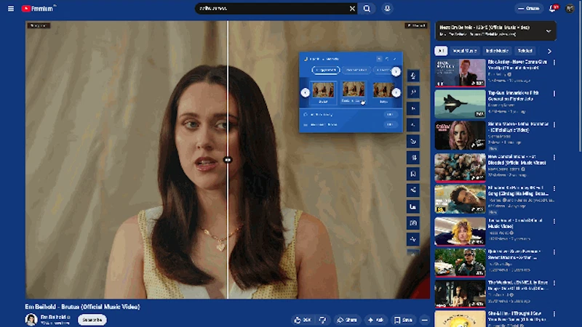Image resolution: width=582 pixels, height=327 pixels.
Task: Go to YouTube Premium home logo
Action: pos(38,8)
